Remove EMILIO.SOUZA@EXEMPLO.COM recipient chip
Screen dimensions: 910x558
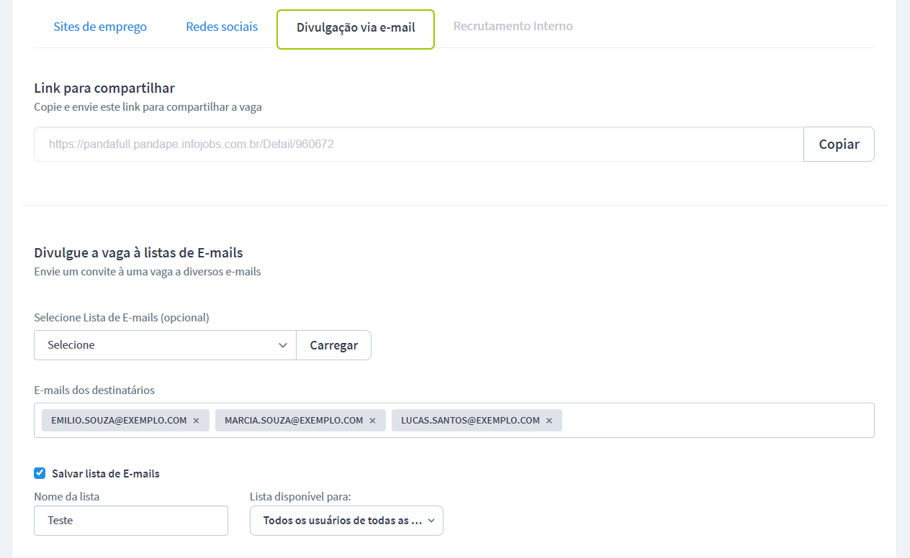coord(196,421)
